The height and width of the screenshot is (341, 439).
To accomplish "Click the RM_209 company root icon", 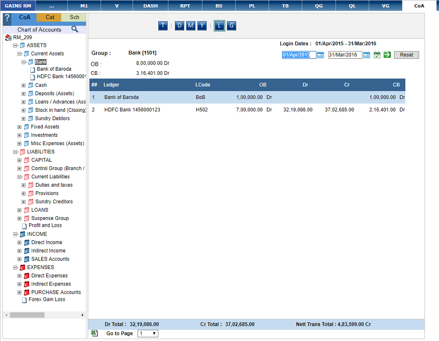I will point(8,37).
